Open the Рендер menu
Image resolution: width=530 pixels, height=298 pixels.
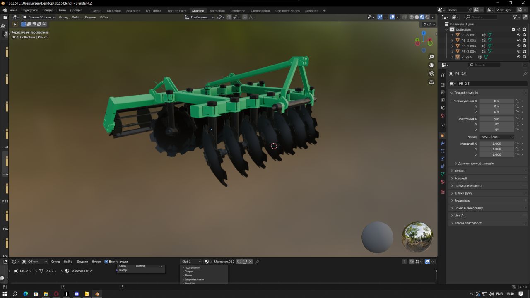tap(48, 10)
